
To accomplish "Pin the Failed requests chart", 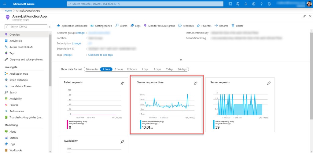I will click(x=122, y=83).
